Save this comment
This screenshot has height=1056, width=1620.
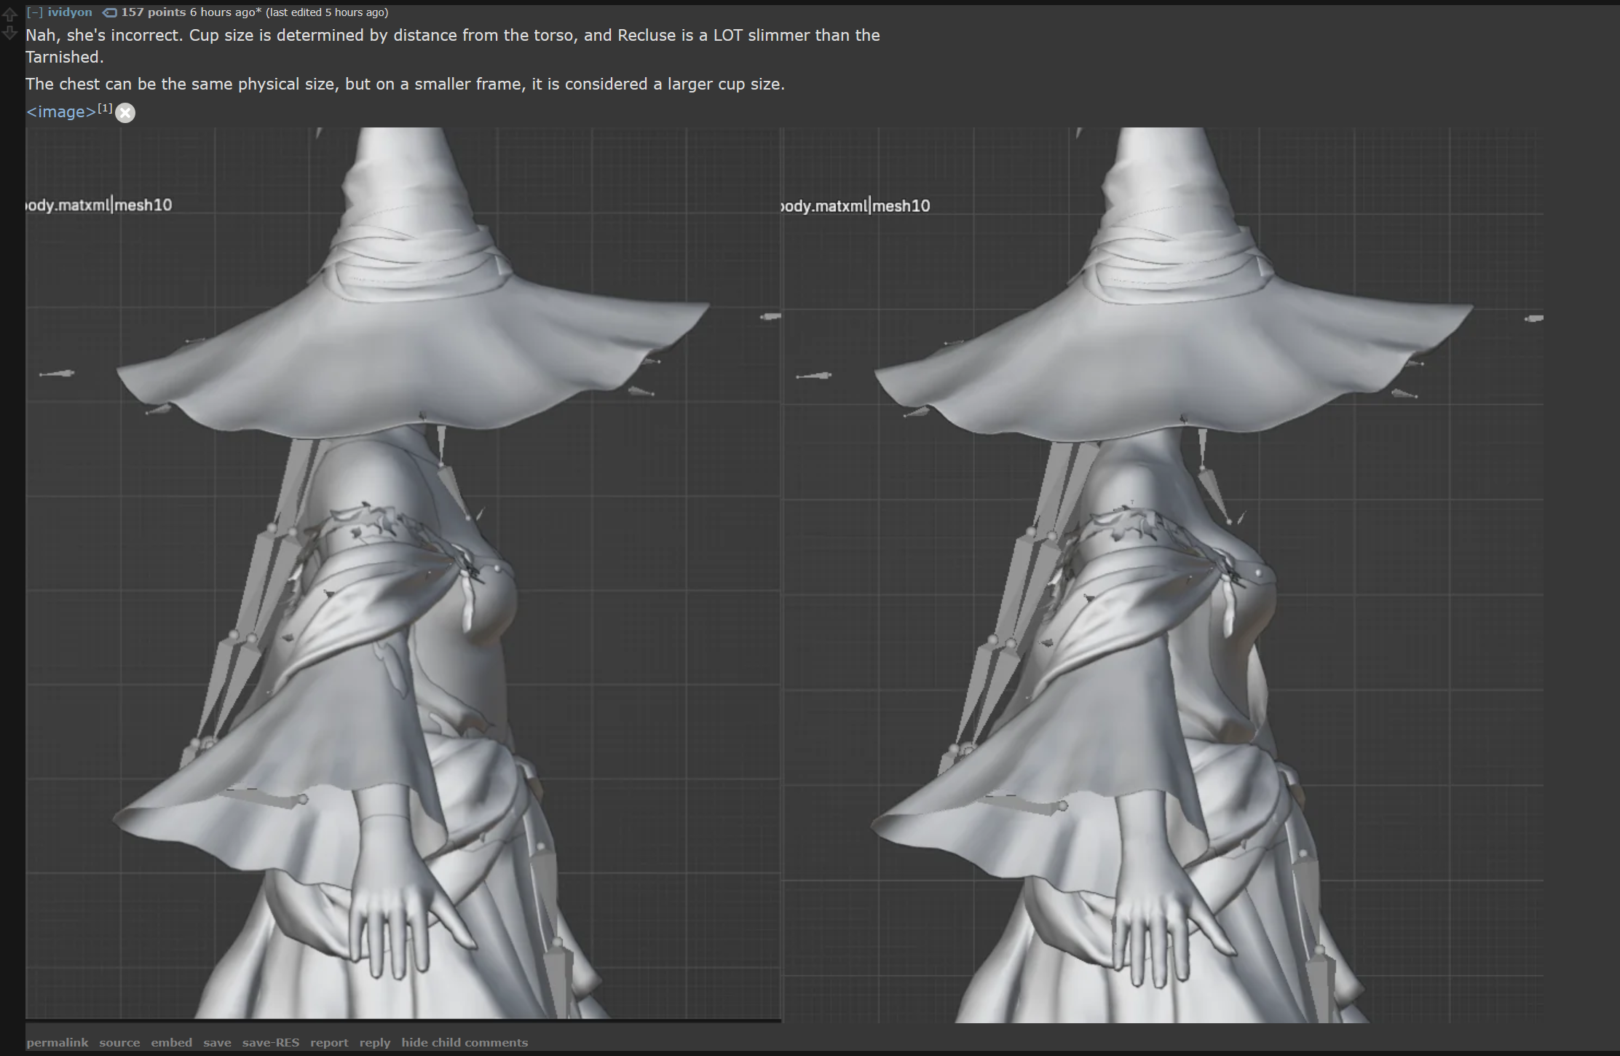click(217, 1043)
